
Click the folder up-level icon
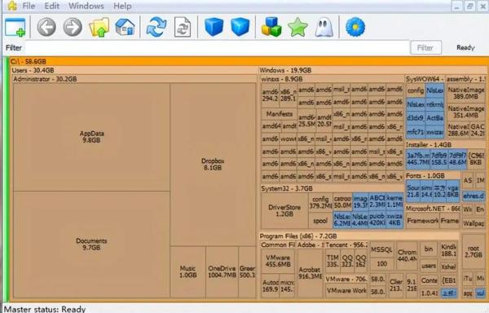click(x=99, y=28)
